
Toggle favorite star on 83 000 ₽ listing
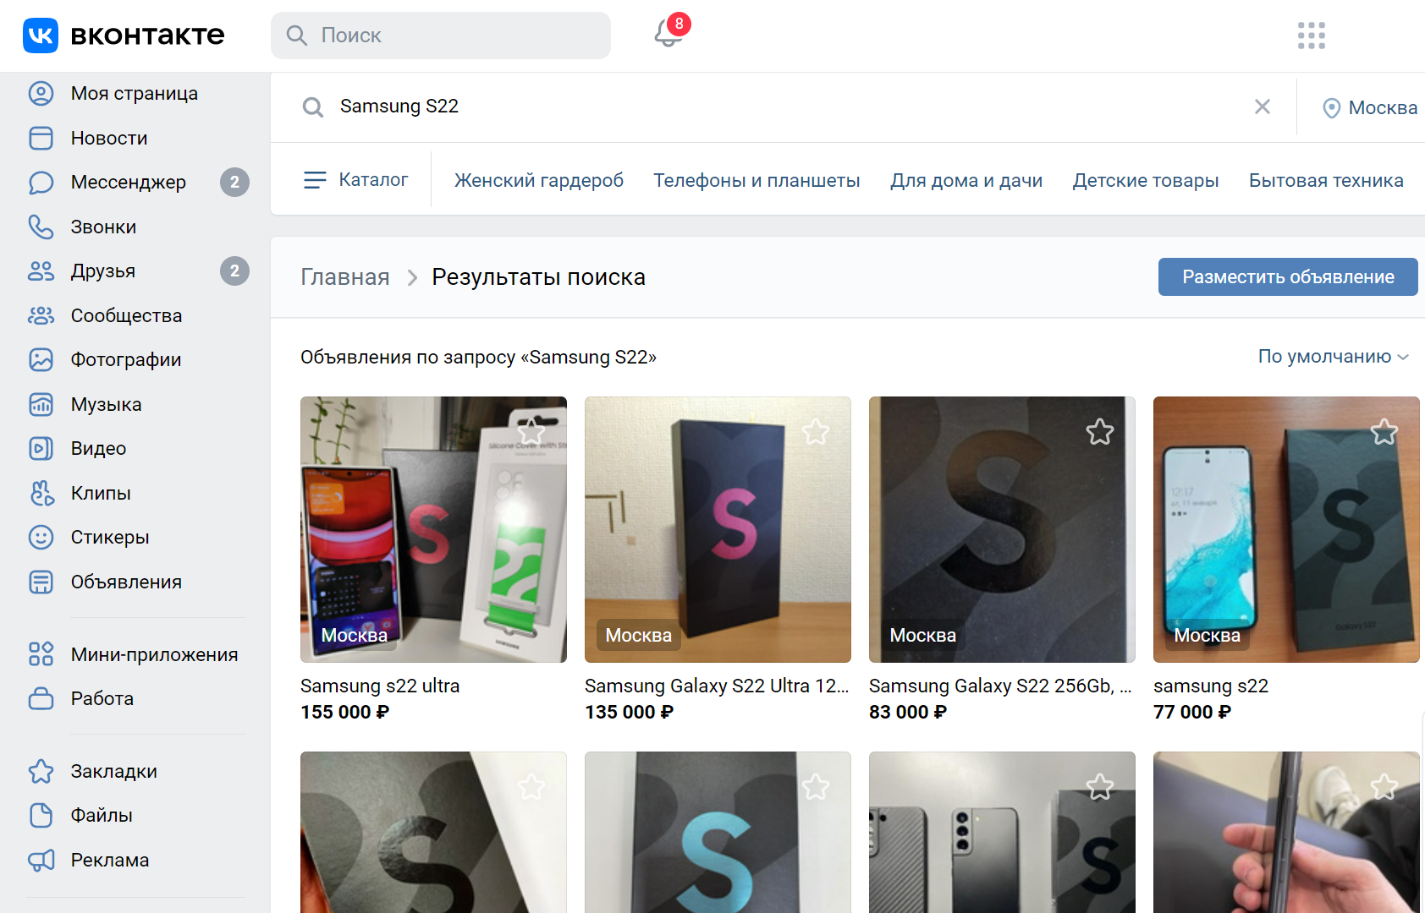click(x=1099, y=432)
